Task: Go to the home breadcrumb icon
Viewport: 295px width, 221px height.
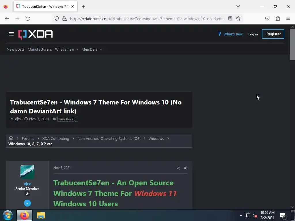Action: [x=11, y=138]
